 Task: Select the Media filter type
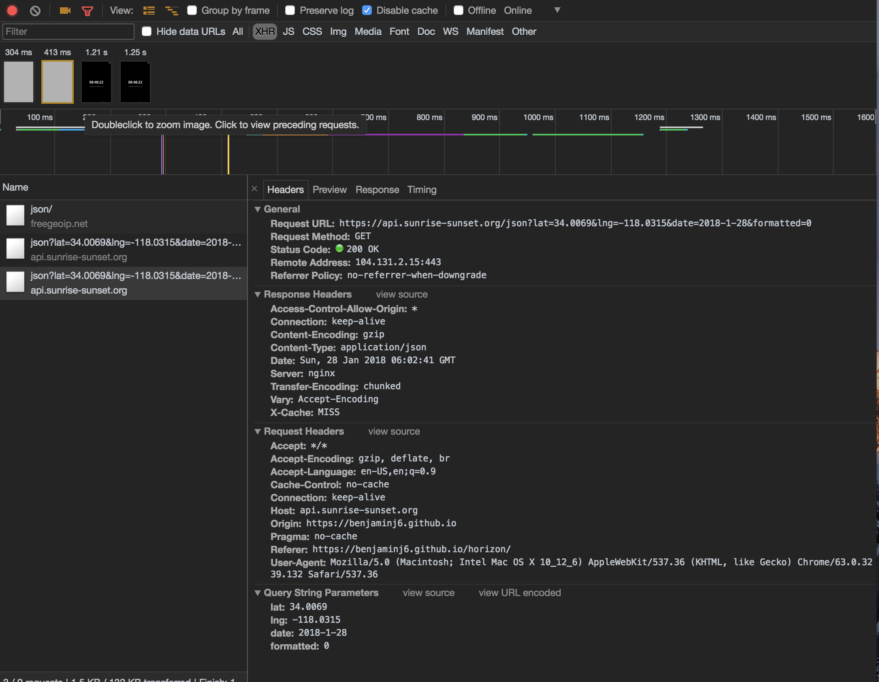point(368,32)
